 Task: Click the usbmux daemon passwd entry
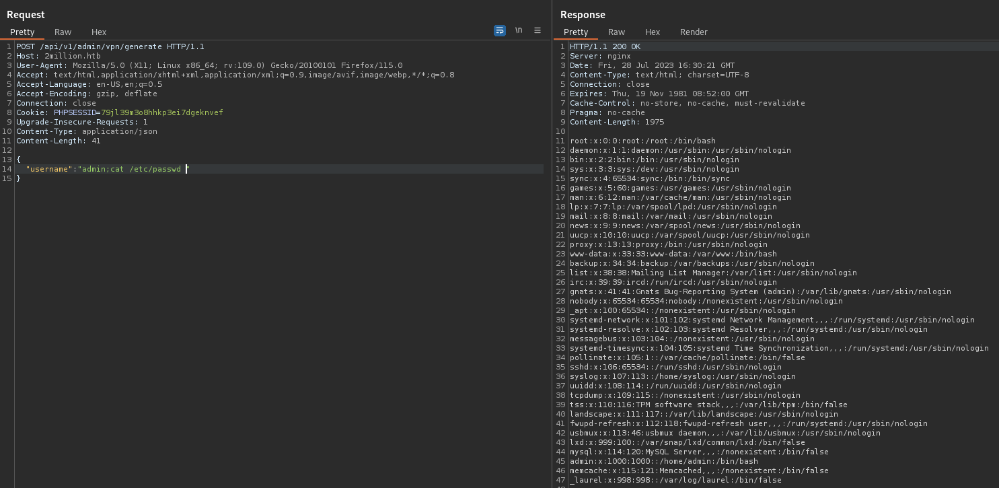pyautogui.click(x=725, y=433)
